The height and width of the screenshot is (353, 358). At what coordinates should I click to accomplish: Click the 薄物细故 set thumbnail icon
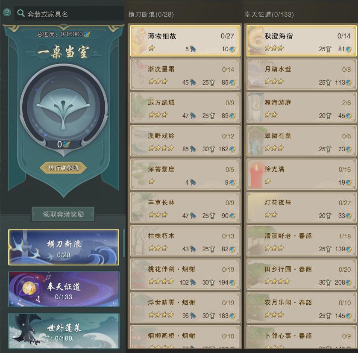(139, 41)
